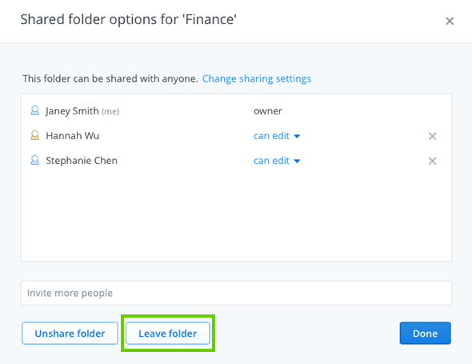Click Stephanie Chen's user avatar icon
Image resolution: width=472 pixels, height=364 pixels.
click(35, 160)
